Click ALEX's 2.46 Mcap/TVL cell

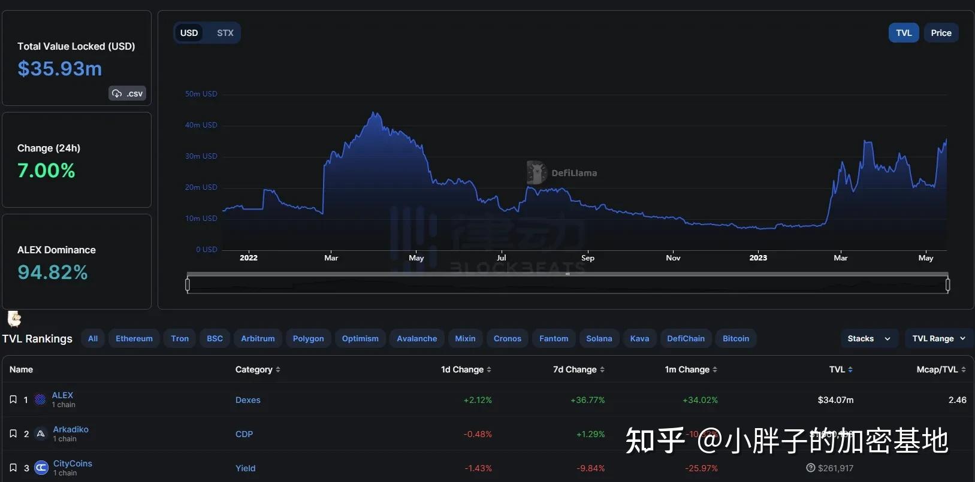tap(957, 400)
